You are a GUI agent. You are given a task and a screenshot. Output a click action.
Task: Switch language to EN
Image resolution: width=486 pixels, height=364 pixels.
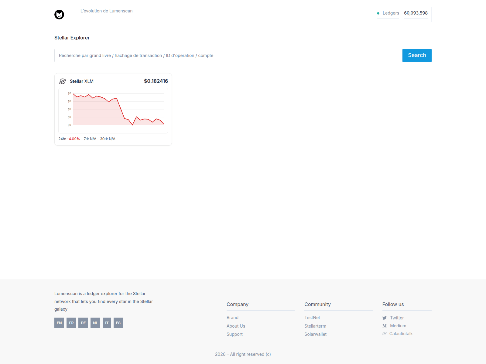59,323
